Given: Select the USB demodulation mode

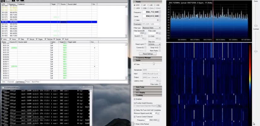Looking at the screenshot, I should pos(155,6).
